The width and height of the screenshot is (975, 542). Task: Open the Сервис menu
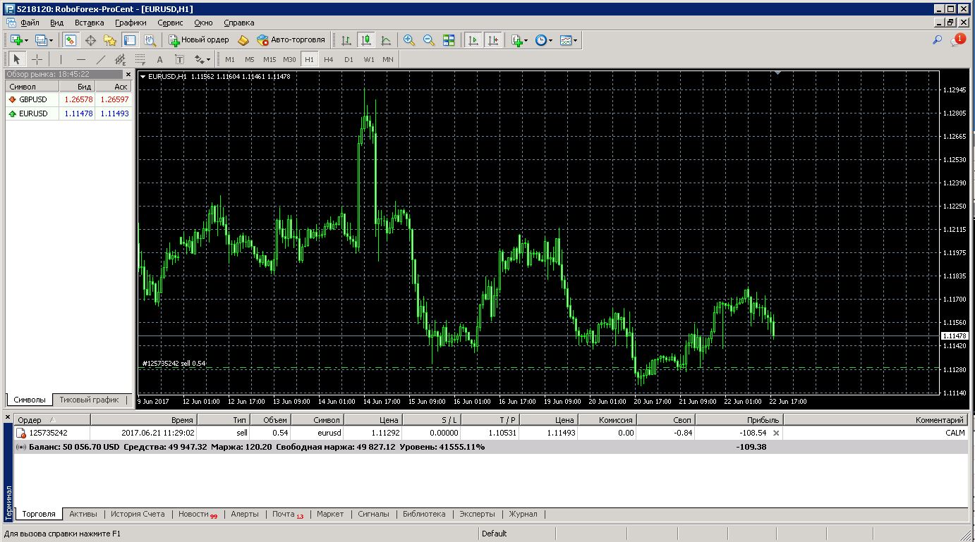tap(170, 23)
